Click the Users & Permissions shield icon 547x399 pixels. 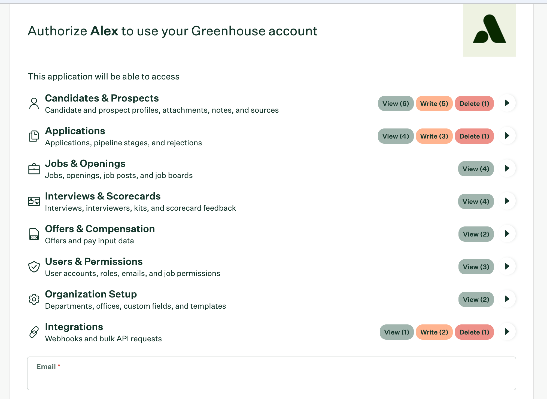point(34,267)
